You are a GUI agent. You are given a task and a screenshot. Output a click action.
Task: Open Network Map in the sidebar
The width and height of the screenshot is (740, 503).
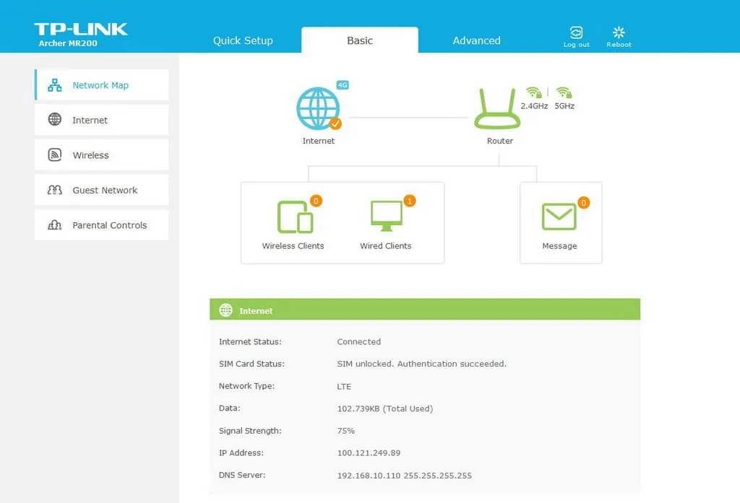pos(101,85)
